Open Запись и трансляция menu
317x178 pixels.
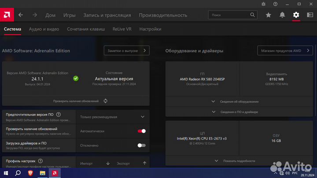pos(107,15)
